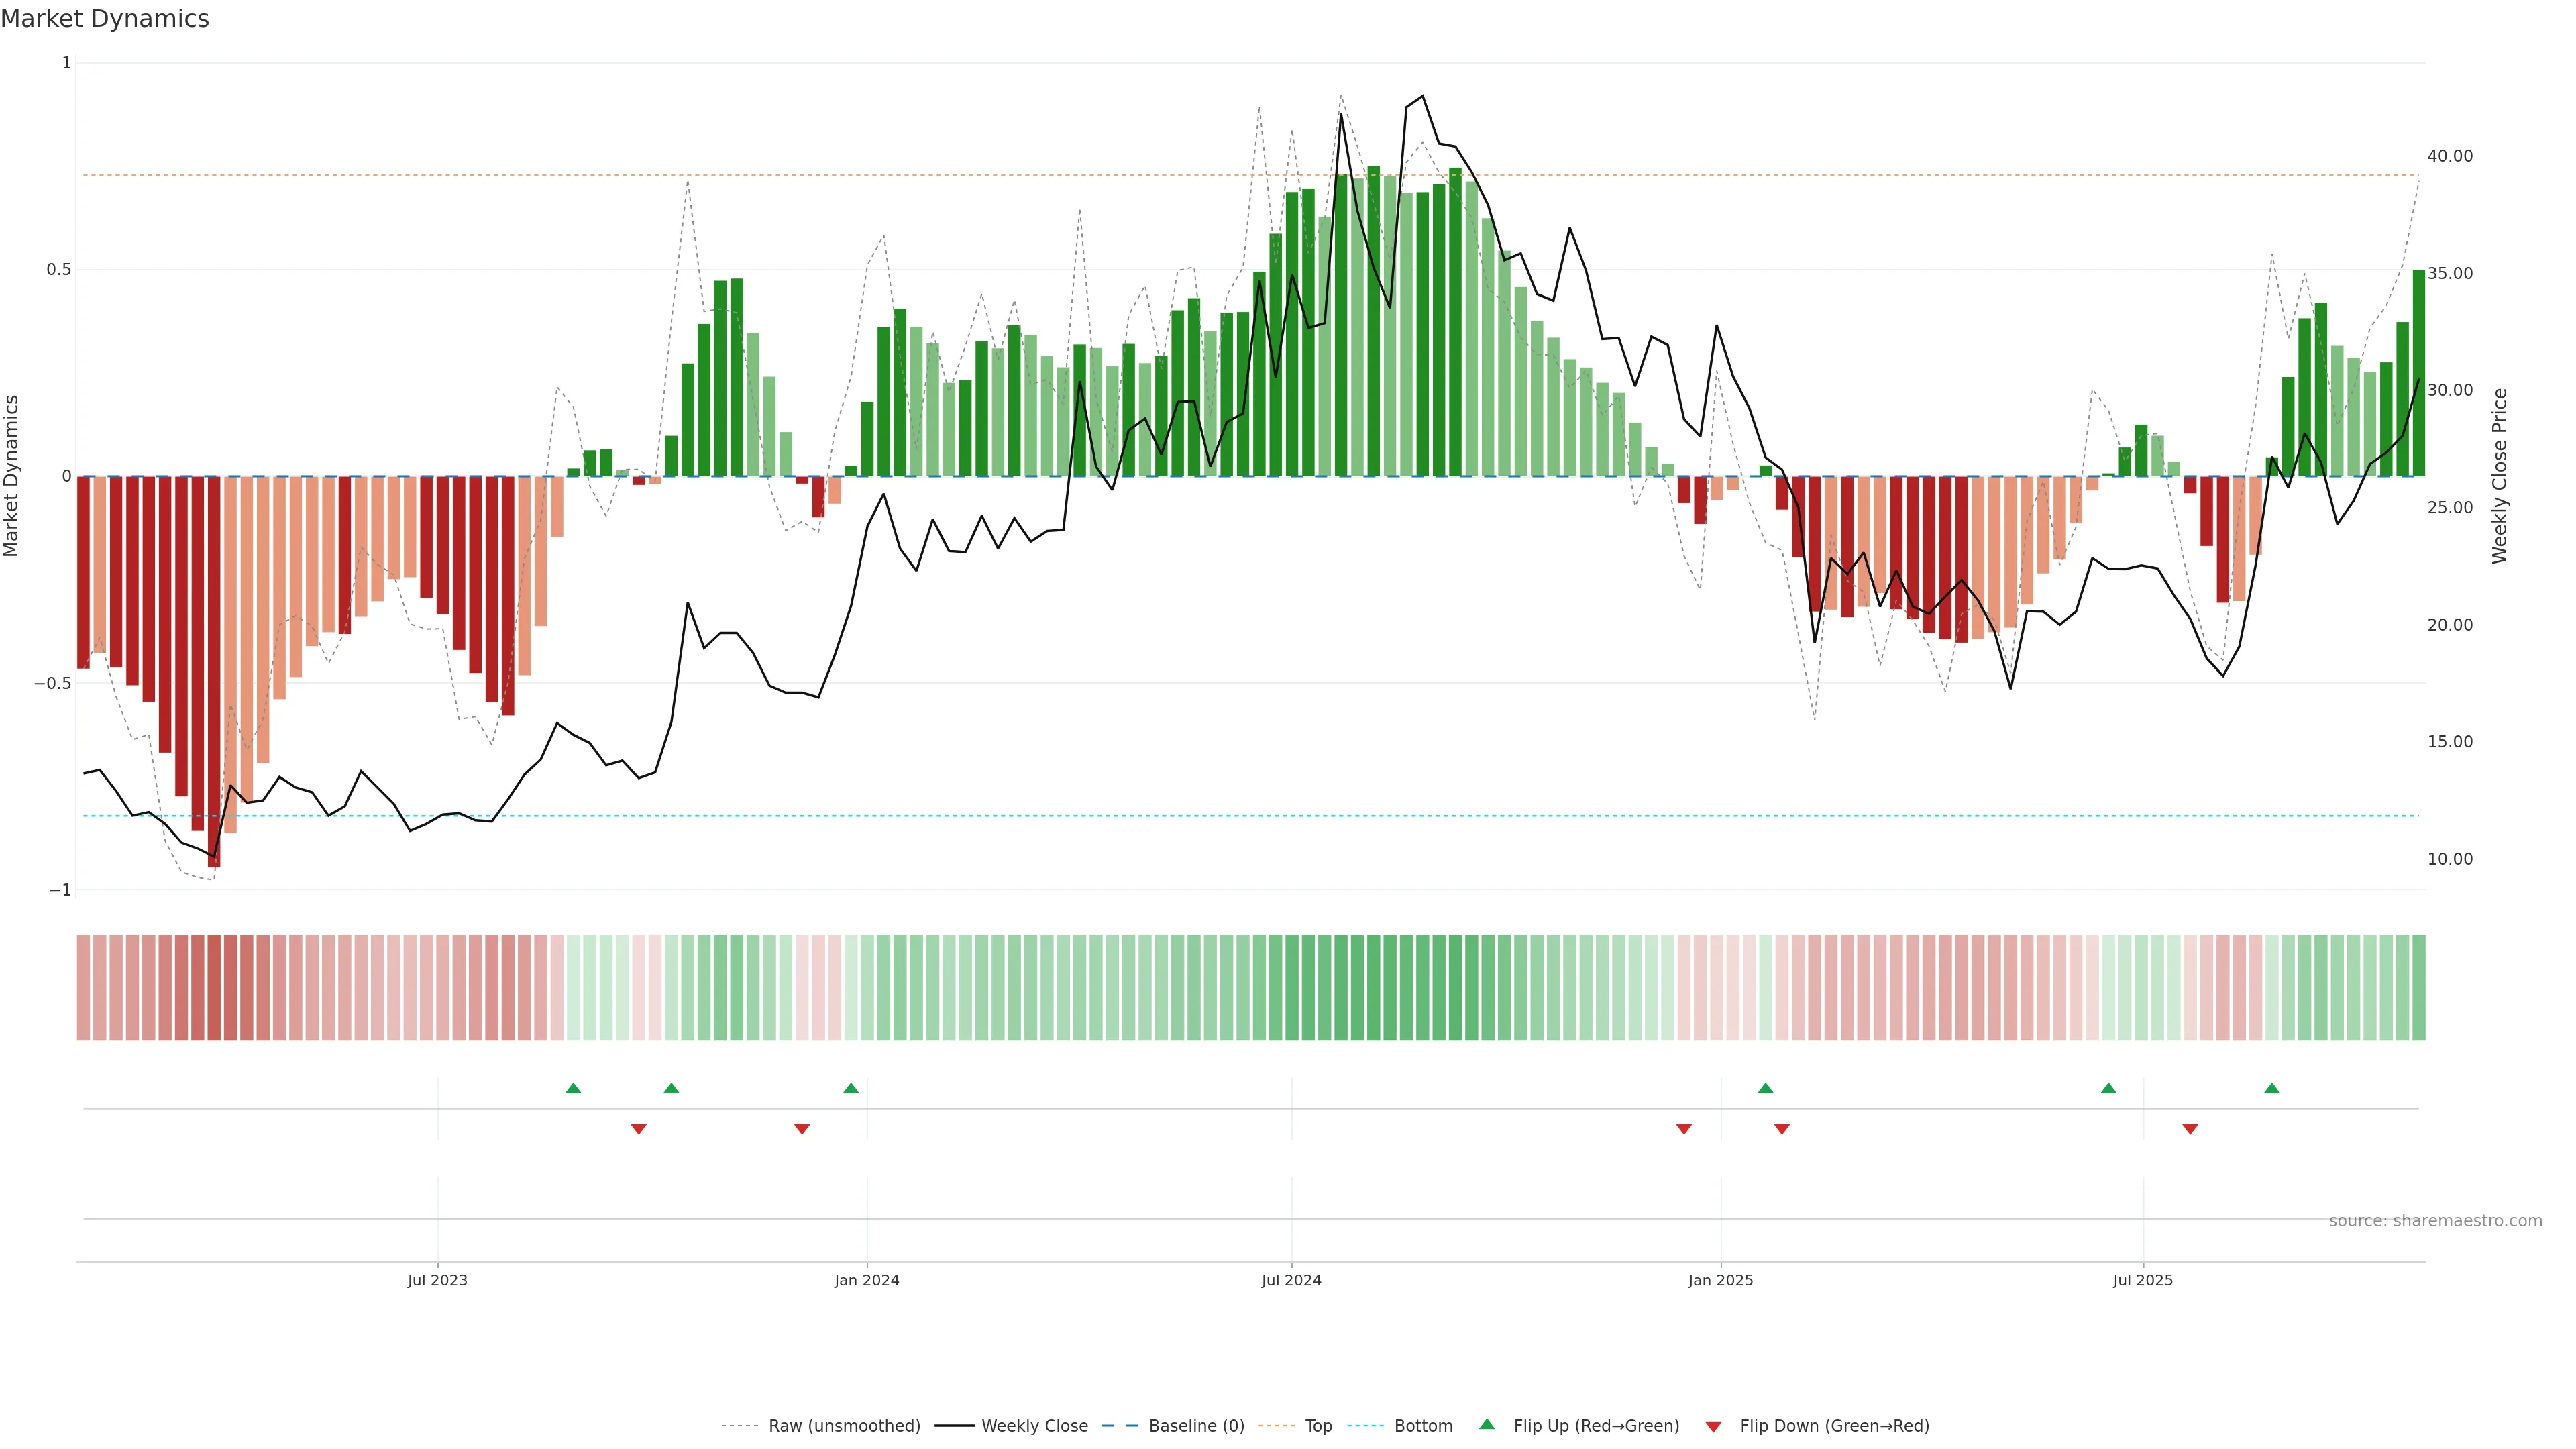Viewport: 2576px width, 1449px height.
Task: Toggle the Weekly Close legend entry
Action: tap(1034, 1426)
